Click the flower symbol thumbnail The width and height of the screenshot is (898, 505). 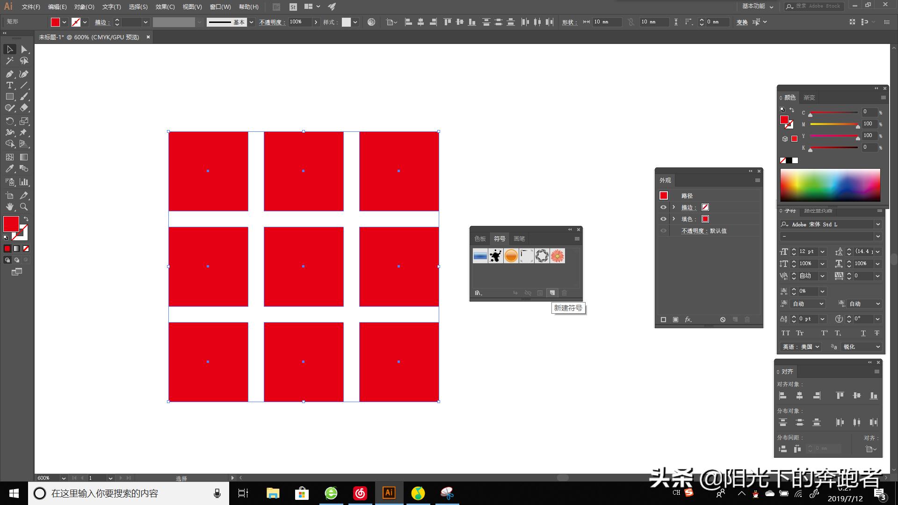point(558,256)
